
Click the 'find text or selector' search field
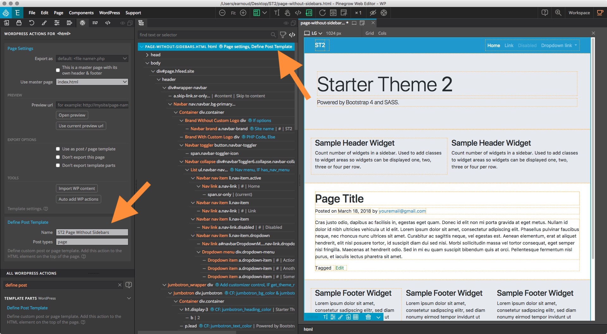[205, 35]
